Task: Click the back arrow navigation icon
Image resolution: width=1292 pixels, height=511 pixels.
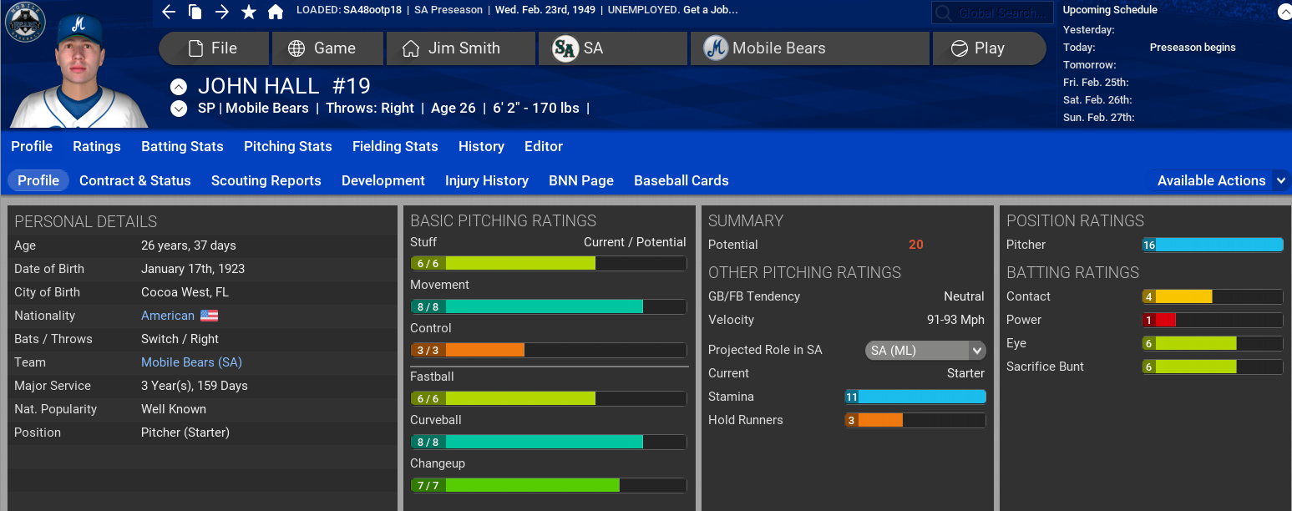Action: pyautogui.click(x=169, y=12)
